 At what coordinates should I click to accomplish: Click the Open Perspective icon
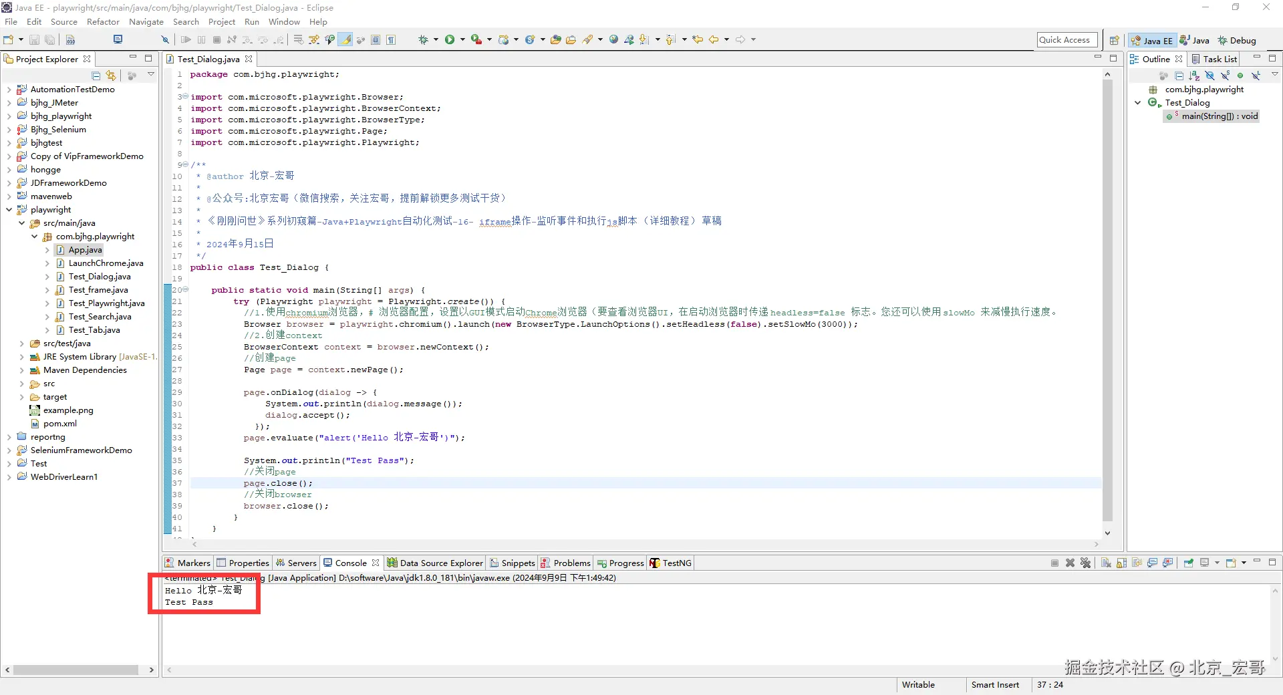point(1114,40)
